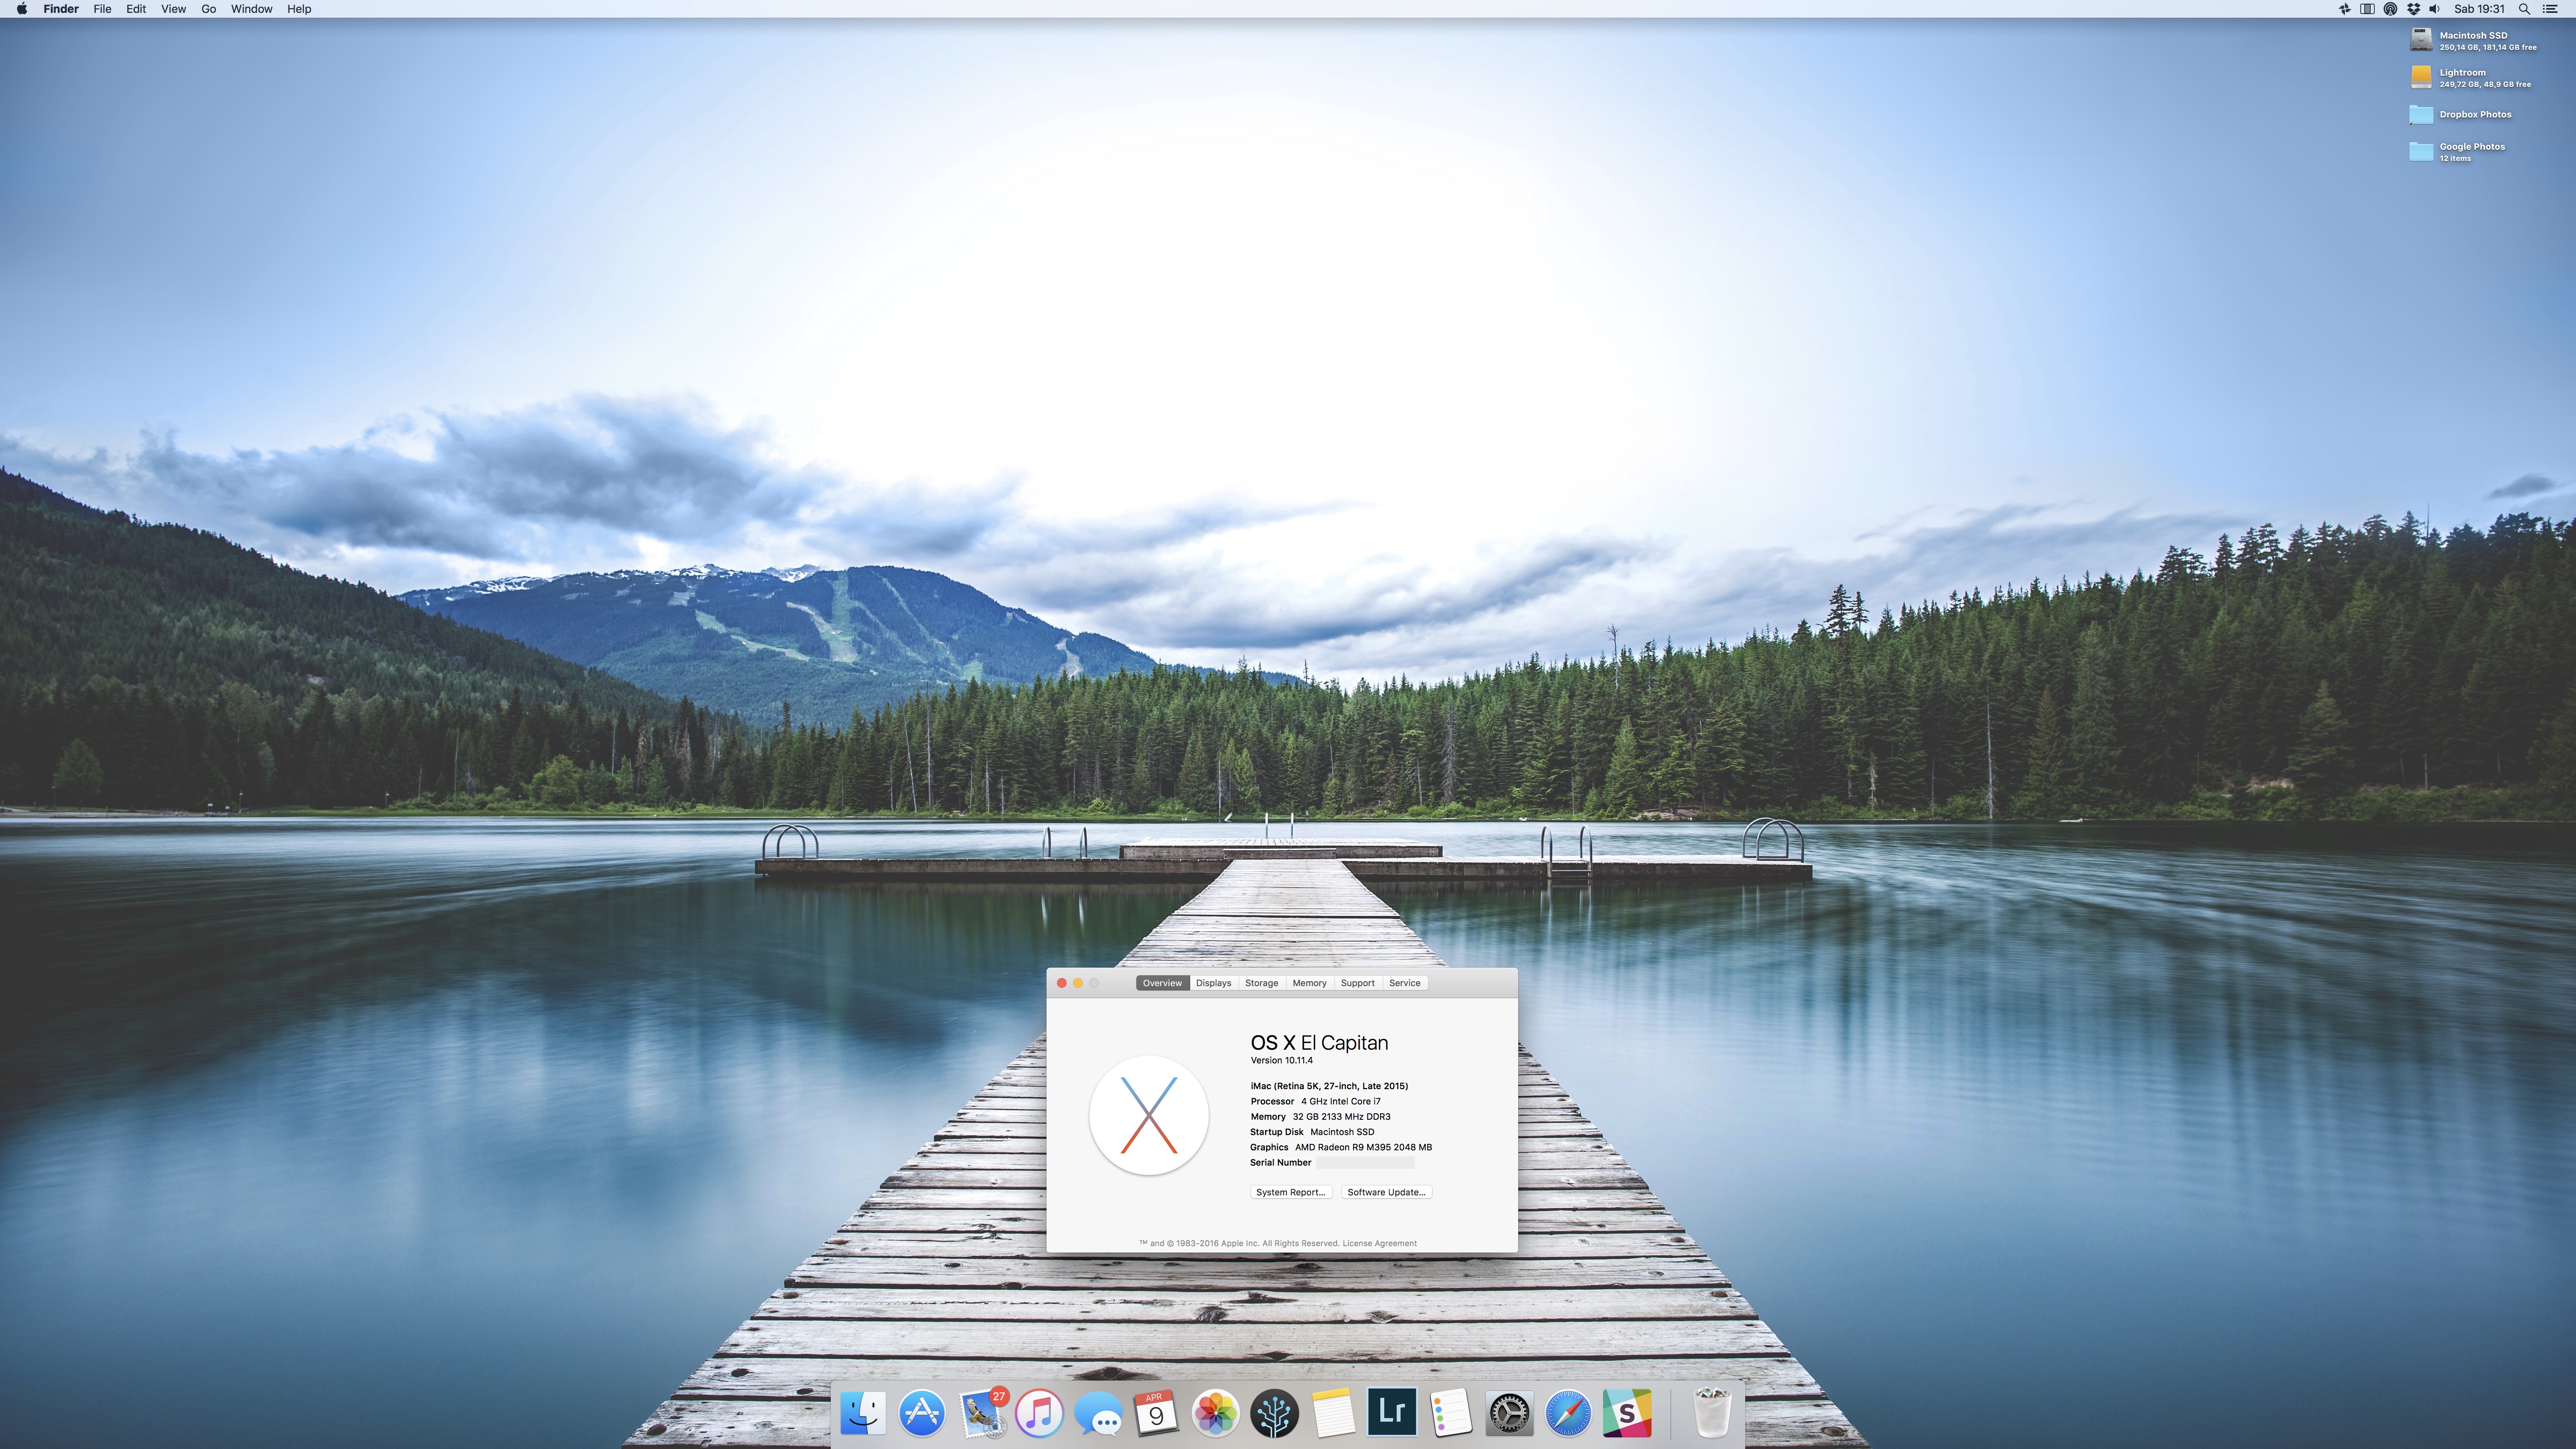Open Mail with 27 unread badge
Image resolution: width=2576 pixels, height=1449 pixels.
pyautogui.click(x=981, y=1413)
